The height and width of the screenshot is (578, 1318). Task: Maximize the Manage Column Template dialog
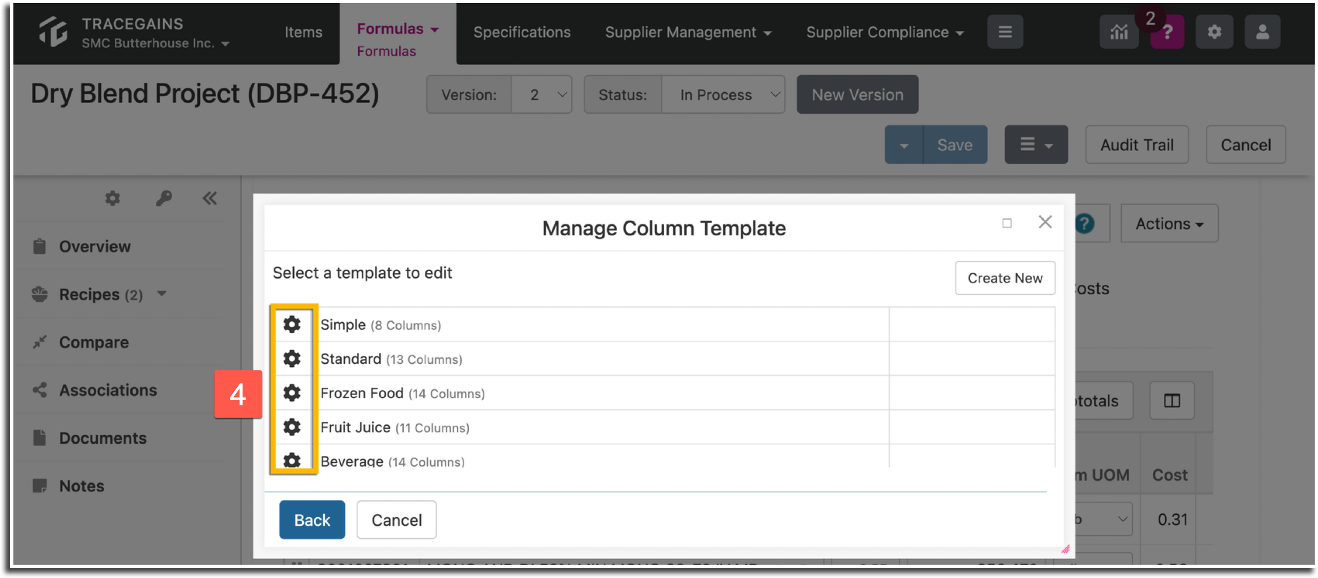1007,223
